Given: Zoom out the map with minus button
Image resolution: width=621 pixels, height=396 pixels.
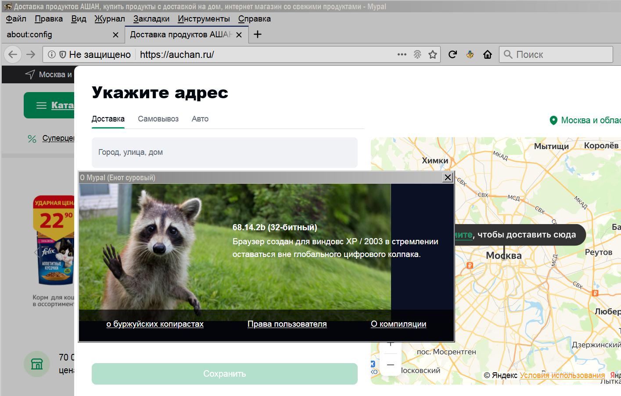Looking at the screenshot, I should [391, 365].
